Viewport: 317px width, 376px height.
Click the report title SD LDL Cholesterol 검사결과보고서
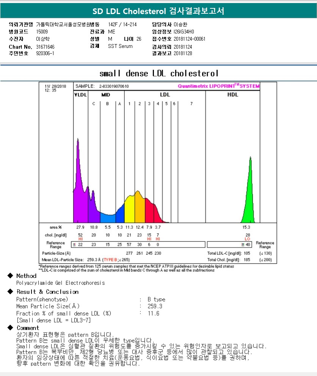click(158, 11)
